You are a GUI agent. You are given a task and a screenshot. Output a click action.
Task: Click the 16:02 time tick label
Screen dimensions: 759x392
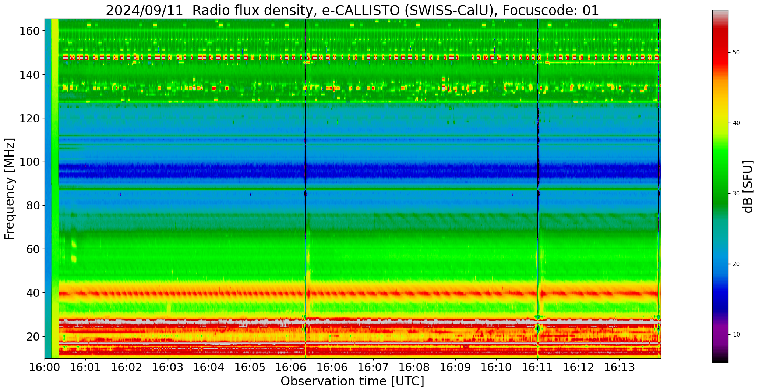click(x=127, y=367)
